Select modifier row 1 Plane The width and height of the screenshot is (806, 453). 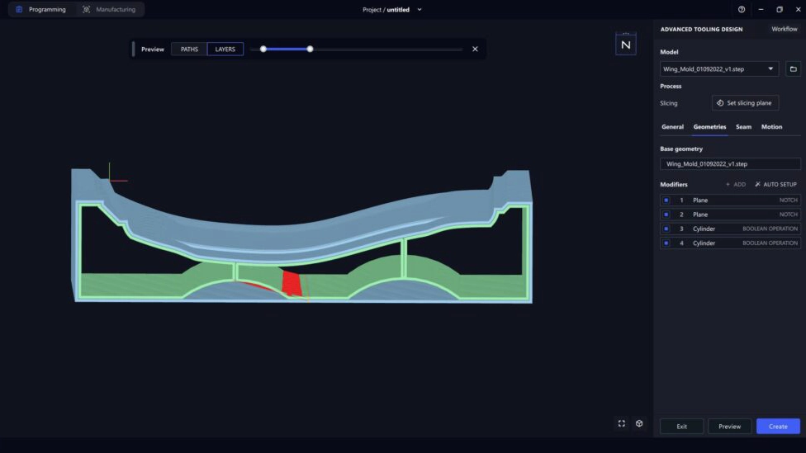coord(730,201)
